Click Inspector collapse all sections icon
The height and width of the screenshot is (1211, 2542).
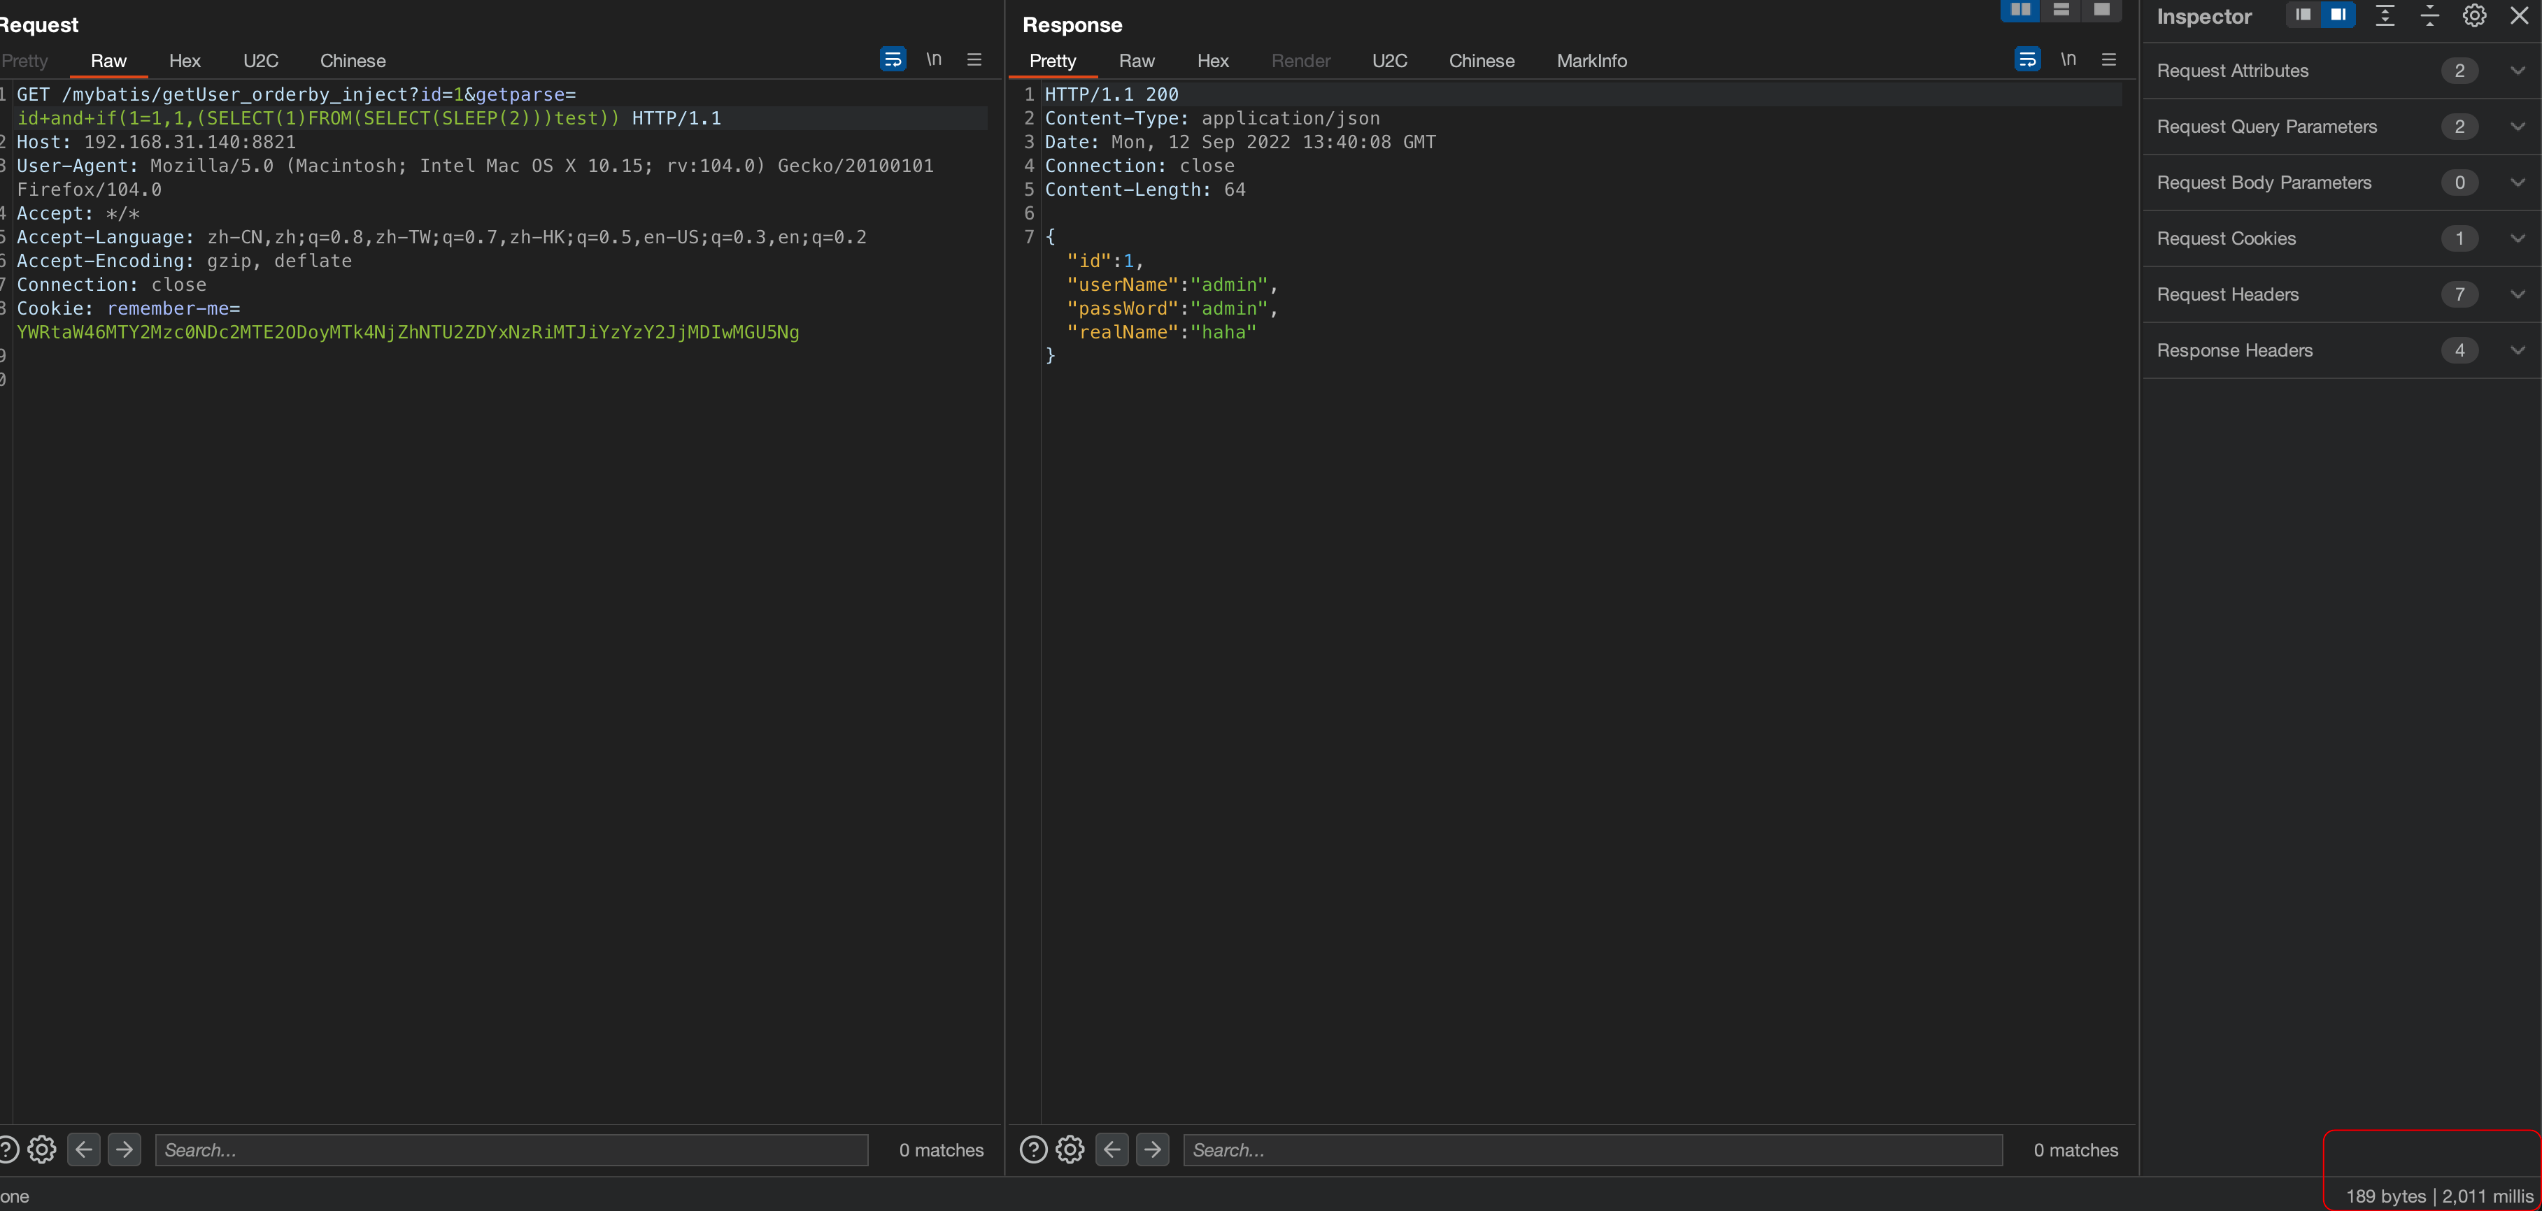coord(2429,16)
